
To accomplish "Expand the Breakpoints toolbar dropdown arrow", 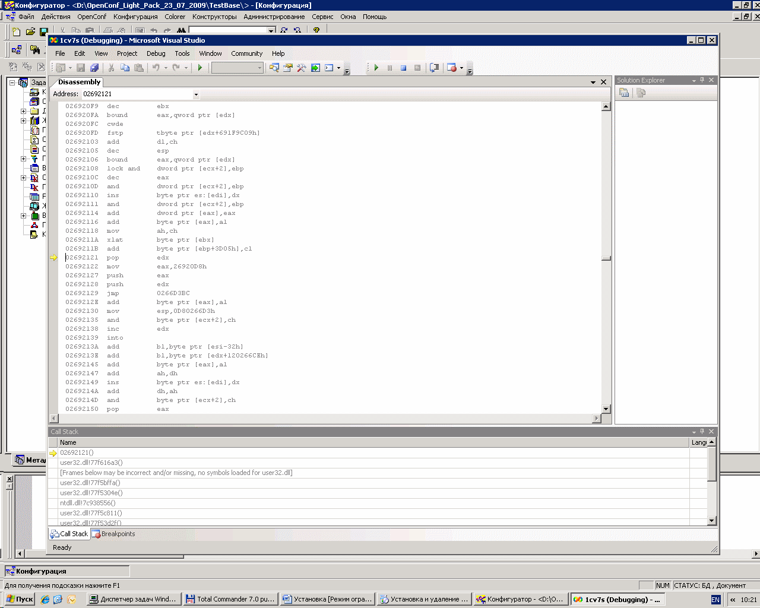I will 461,68.
